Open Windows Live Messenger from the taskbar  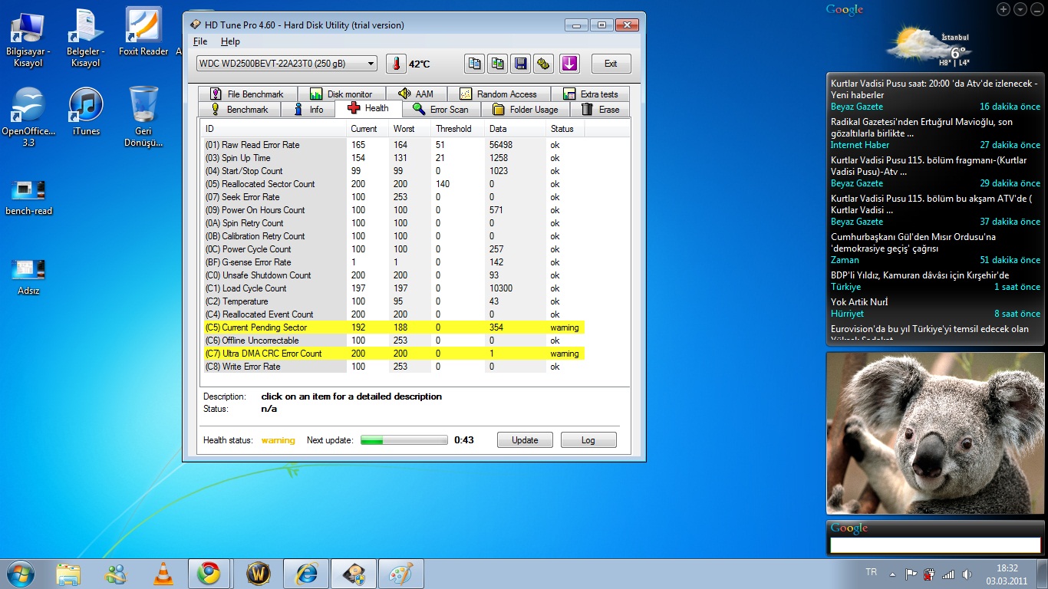pyautogui.click(x=117, y=574)
